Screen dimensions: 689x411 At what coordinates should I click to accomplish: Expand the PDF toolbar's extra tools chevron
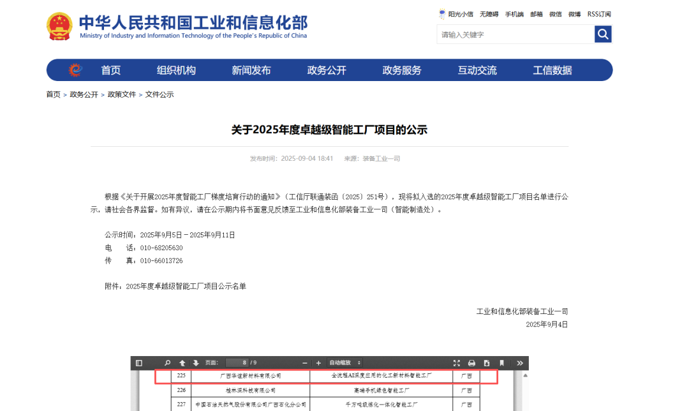[x=520, y=362]
